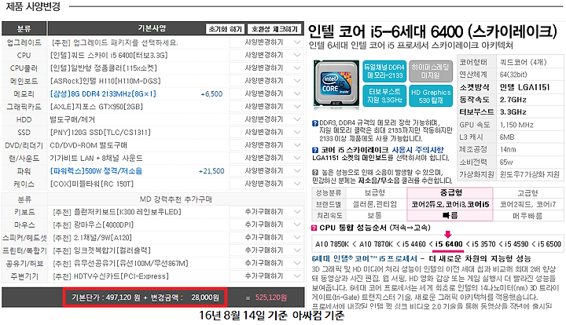The image size is (566, 325).
Task: Click the 기본단가 : 497,120 원 value
Action: (x=106, y=298)
